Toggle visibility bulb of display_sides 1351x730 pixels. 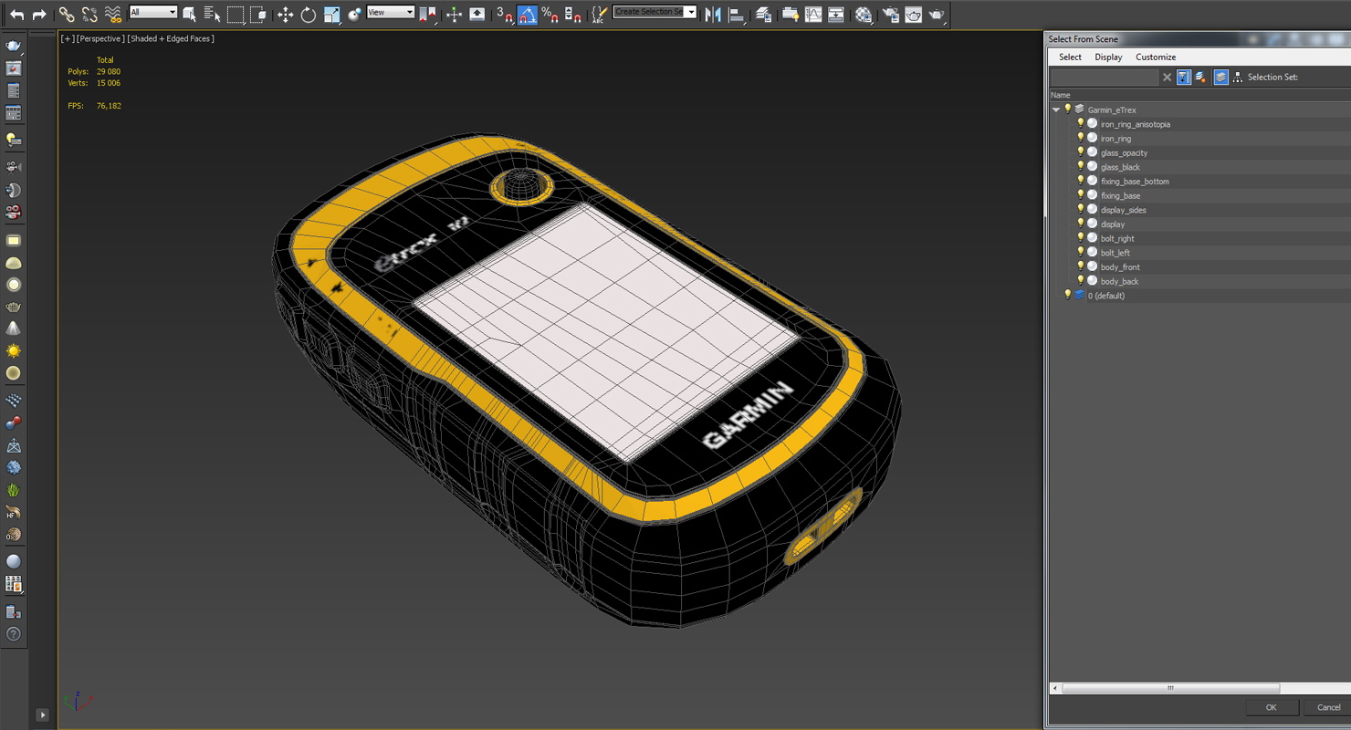click(1080, 210)
